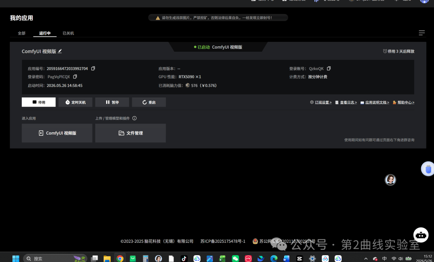Click the 重启 button
434x262 pixels.
pos(149,102)
